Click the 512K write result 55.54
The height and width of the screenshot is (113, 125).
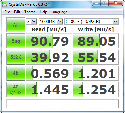96,57
